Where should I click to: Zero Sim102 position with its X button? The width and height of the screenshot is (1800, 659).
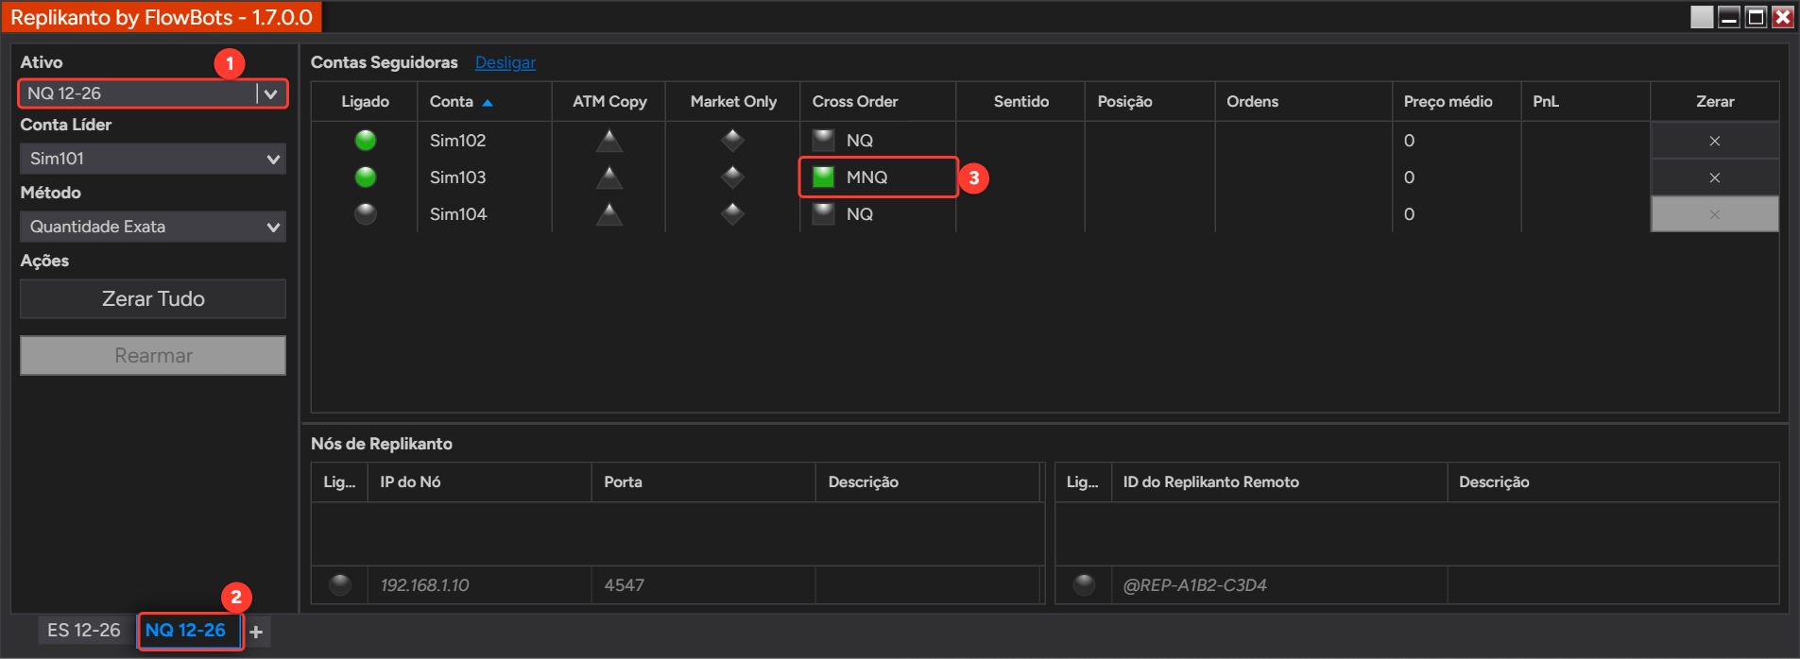coord(1714,141)
